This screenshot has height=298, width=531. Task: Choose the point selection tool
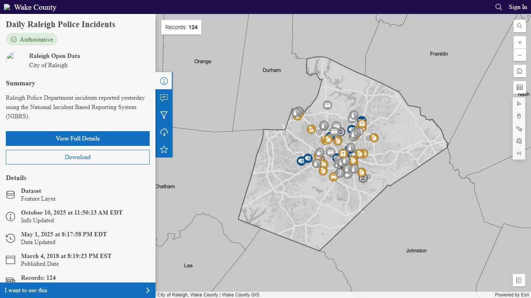[x=519, y=116]
